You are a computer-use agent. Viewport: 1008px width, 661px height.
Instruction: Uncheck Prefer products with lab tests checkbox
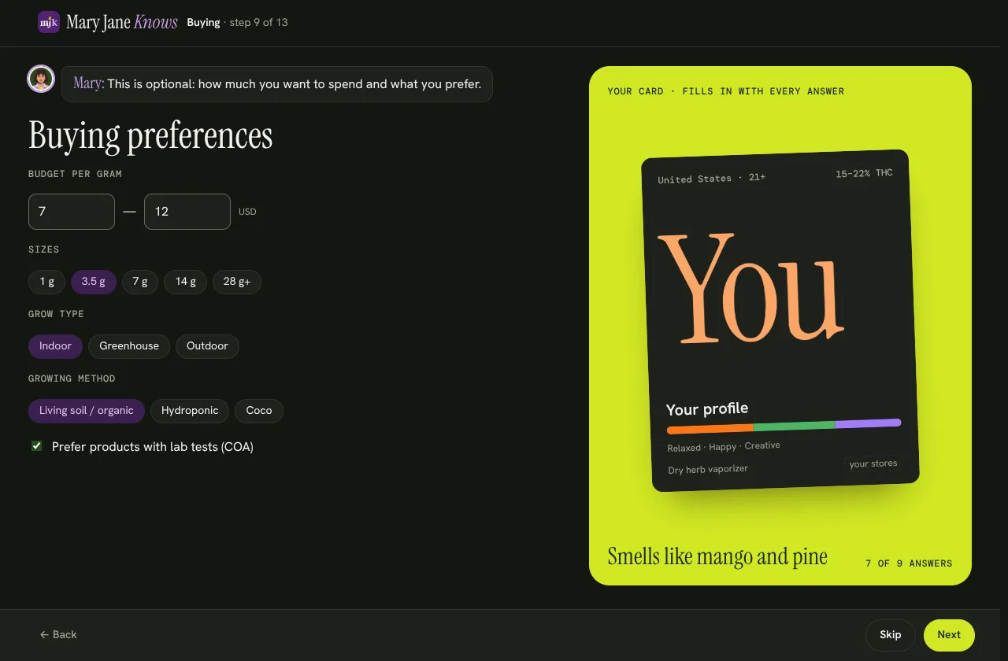[x=36, y=446]
